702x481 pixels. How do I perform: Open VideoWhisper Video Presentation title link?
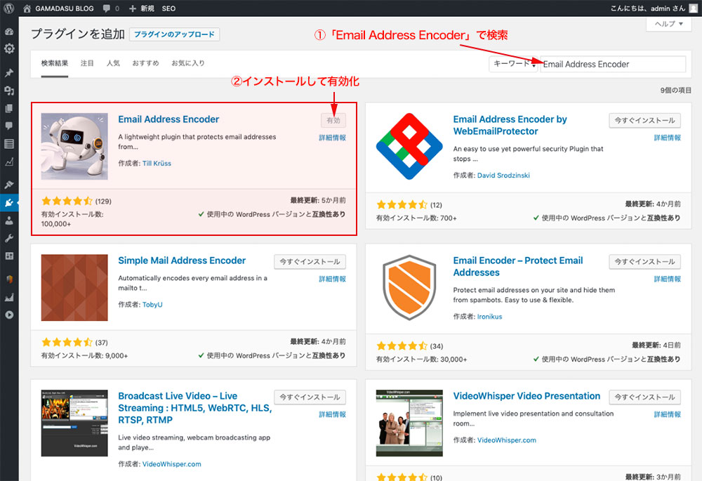pos(526,396)
